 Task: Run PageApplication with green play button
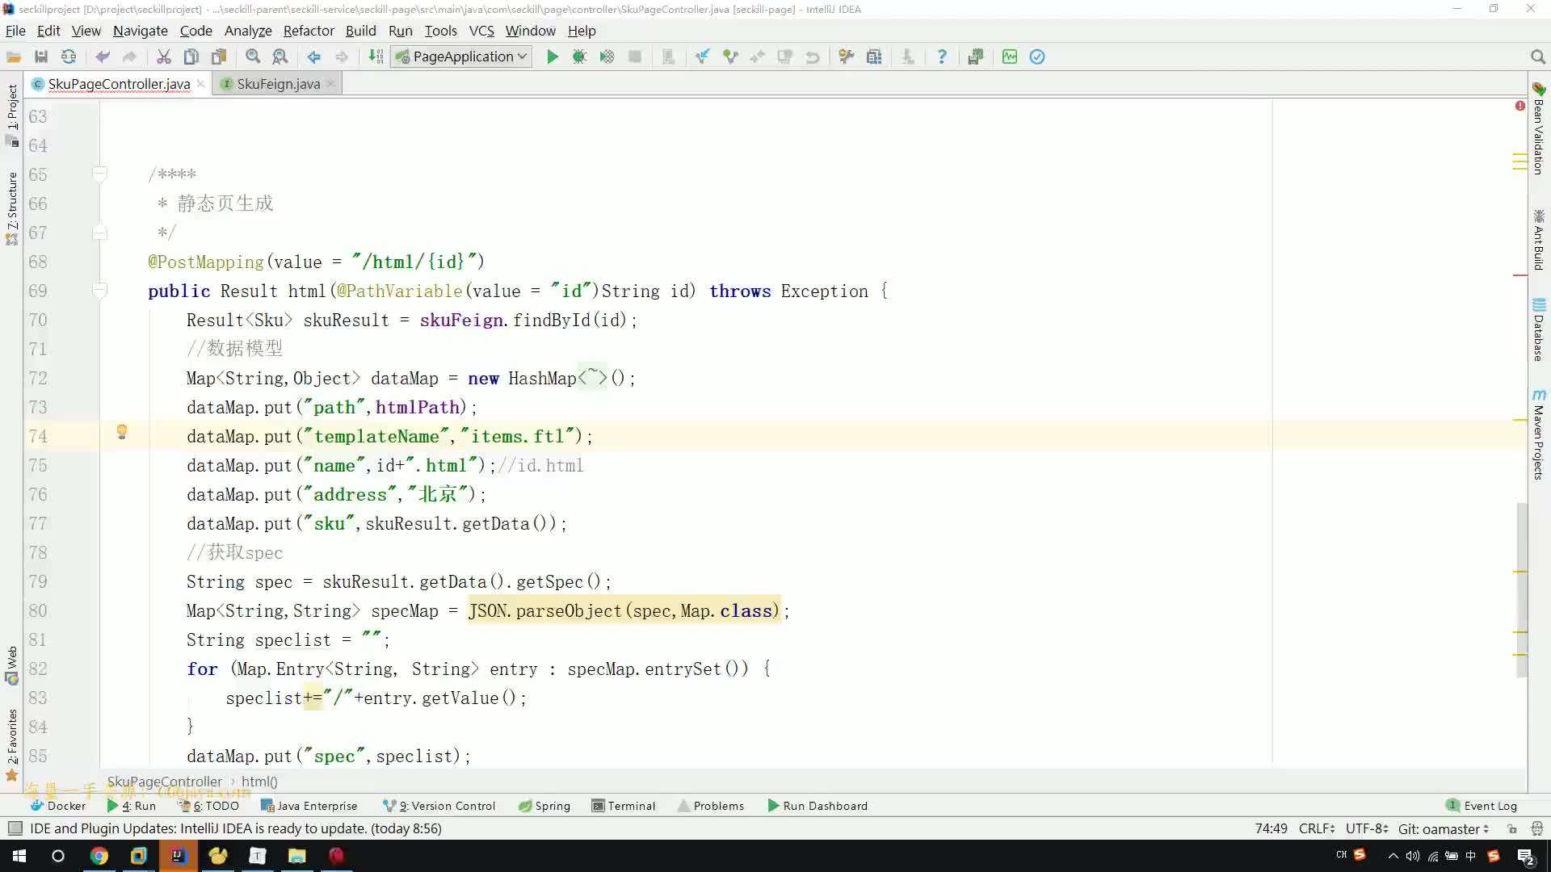[553, 57]
